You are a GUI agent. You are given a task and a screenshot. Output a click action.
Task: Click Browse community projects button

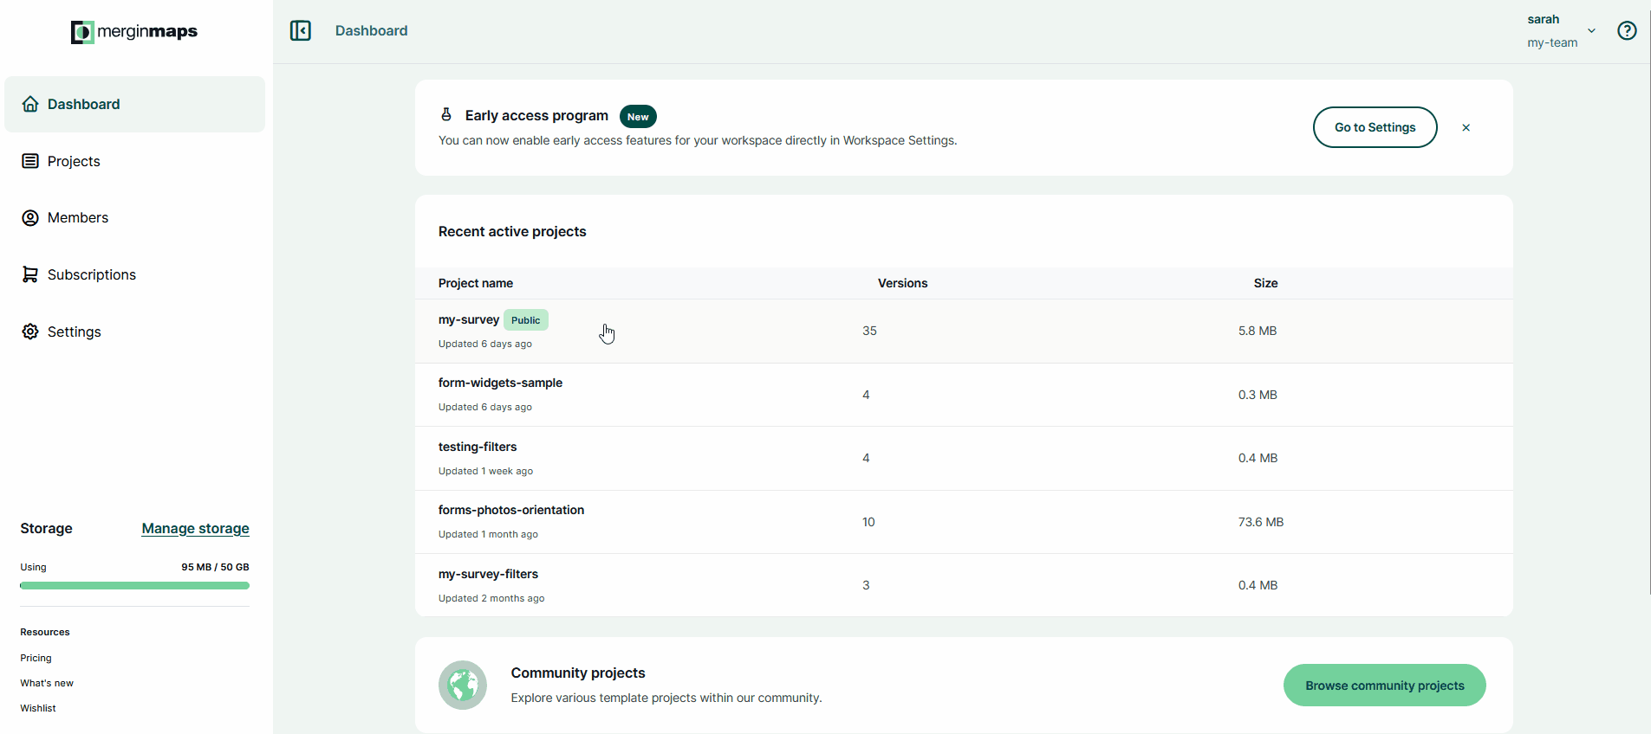(x=1384, y=686)
